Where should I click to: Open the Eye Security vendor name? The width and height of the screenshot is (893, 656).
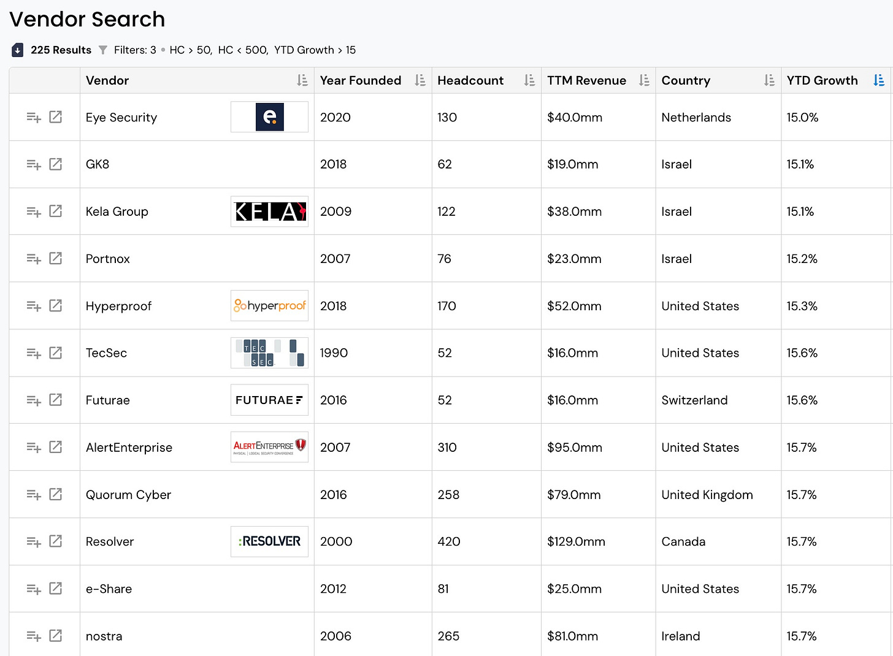pos(121,117)
